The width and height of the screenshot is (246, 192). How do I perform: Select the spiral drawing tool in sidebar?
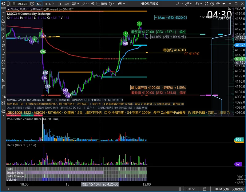pos(3,45)
